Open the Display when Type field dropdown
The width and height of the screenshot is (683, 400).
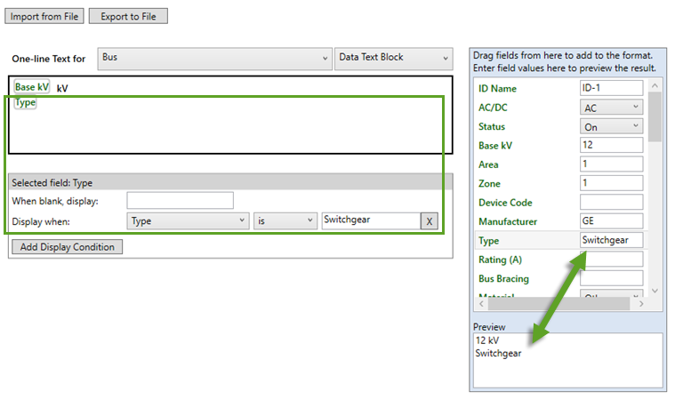pyautogui.click(x=189, y=220)
